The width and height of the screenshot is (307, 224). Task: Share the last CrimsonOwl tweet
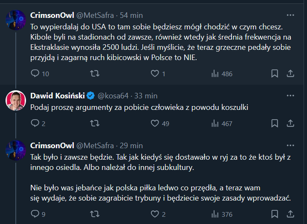pyautogui.click(x=290, y=214)
